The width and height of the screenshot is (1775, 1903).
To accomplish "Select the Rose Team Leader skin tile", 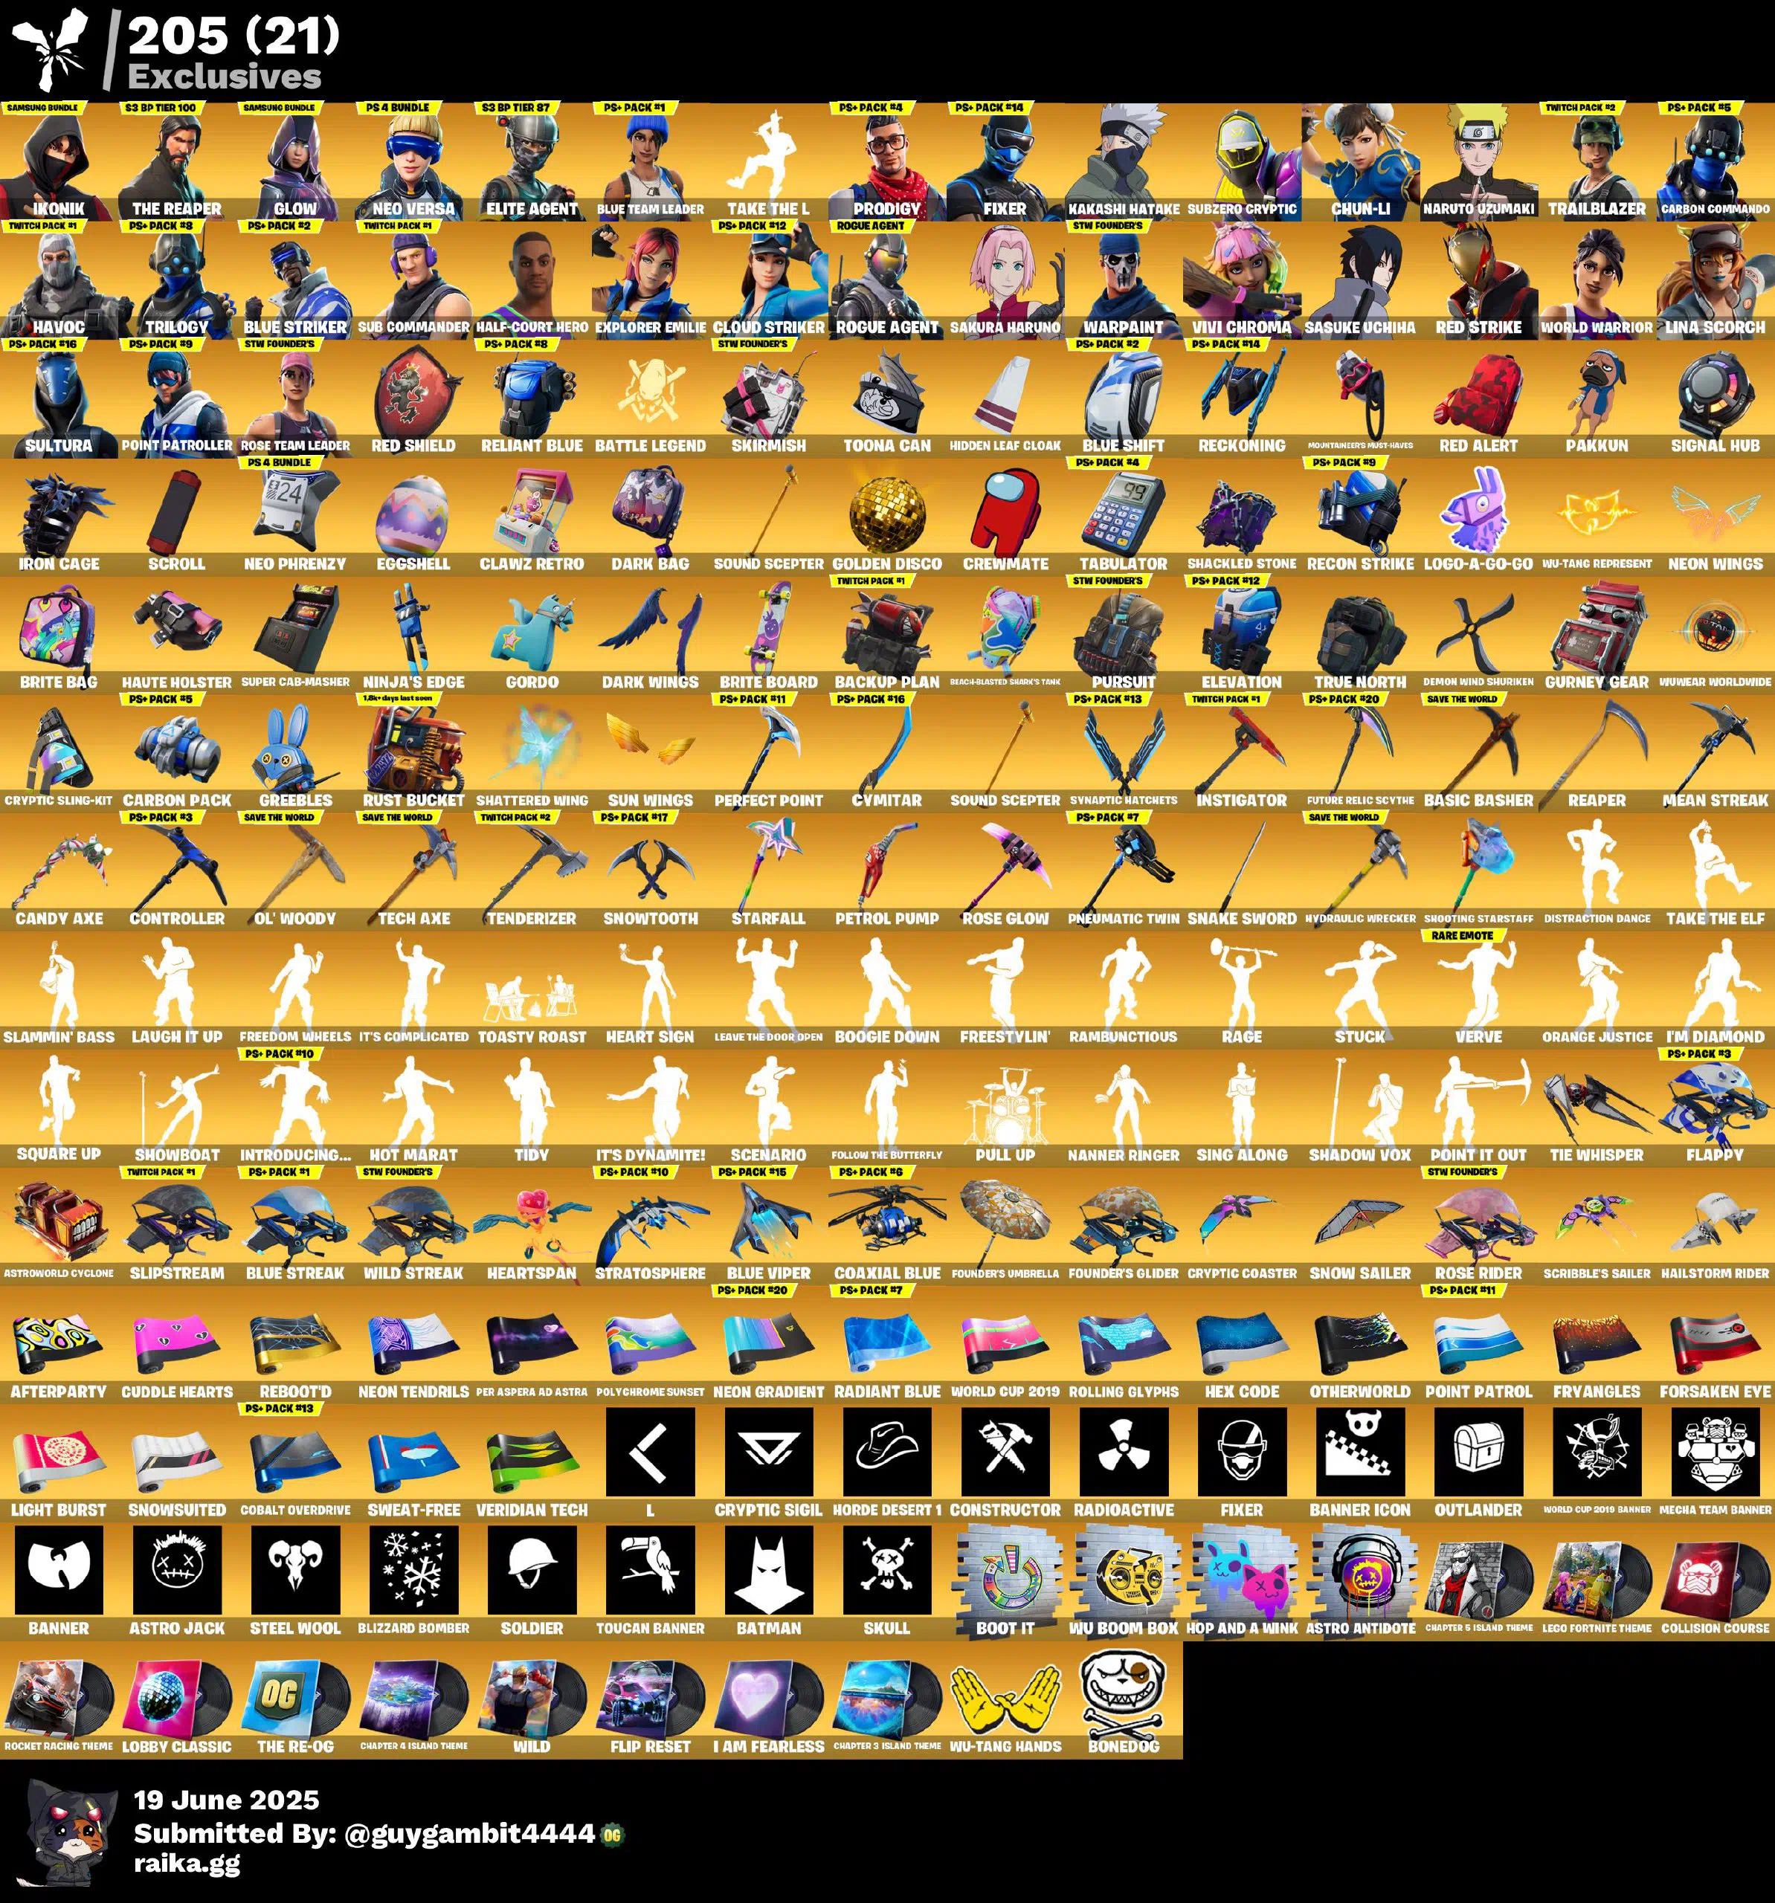I will (x=295, y=397).
